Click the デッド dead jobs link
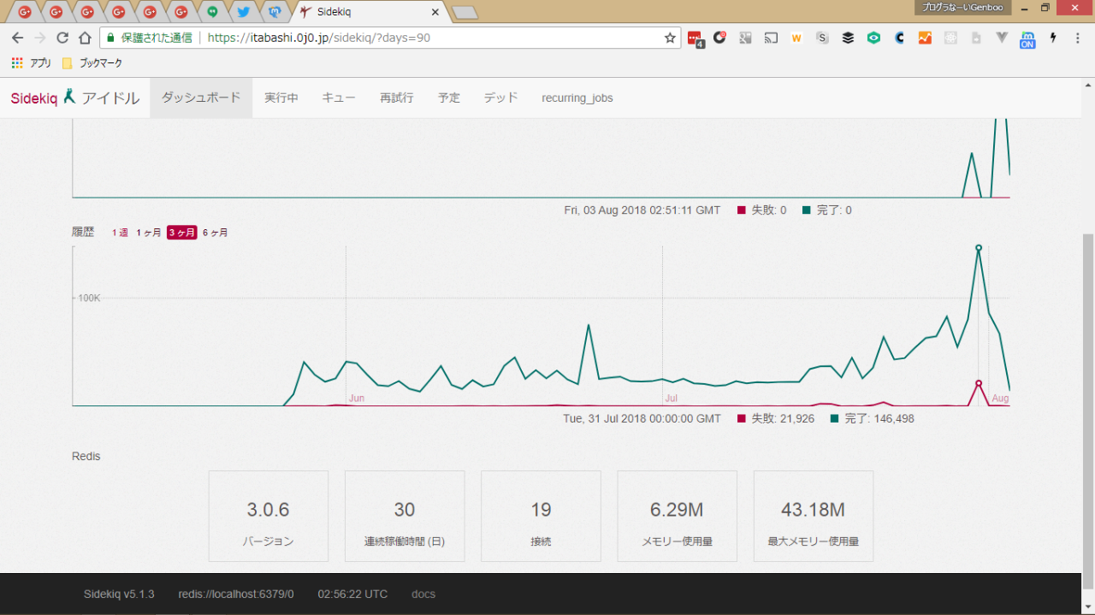Viewport: 1095px width, 615px height. 500,98
